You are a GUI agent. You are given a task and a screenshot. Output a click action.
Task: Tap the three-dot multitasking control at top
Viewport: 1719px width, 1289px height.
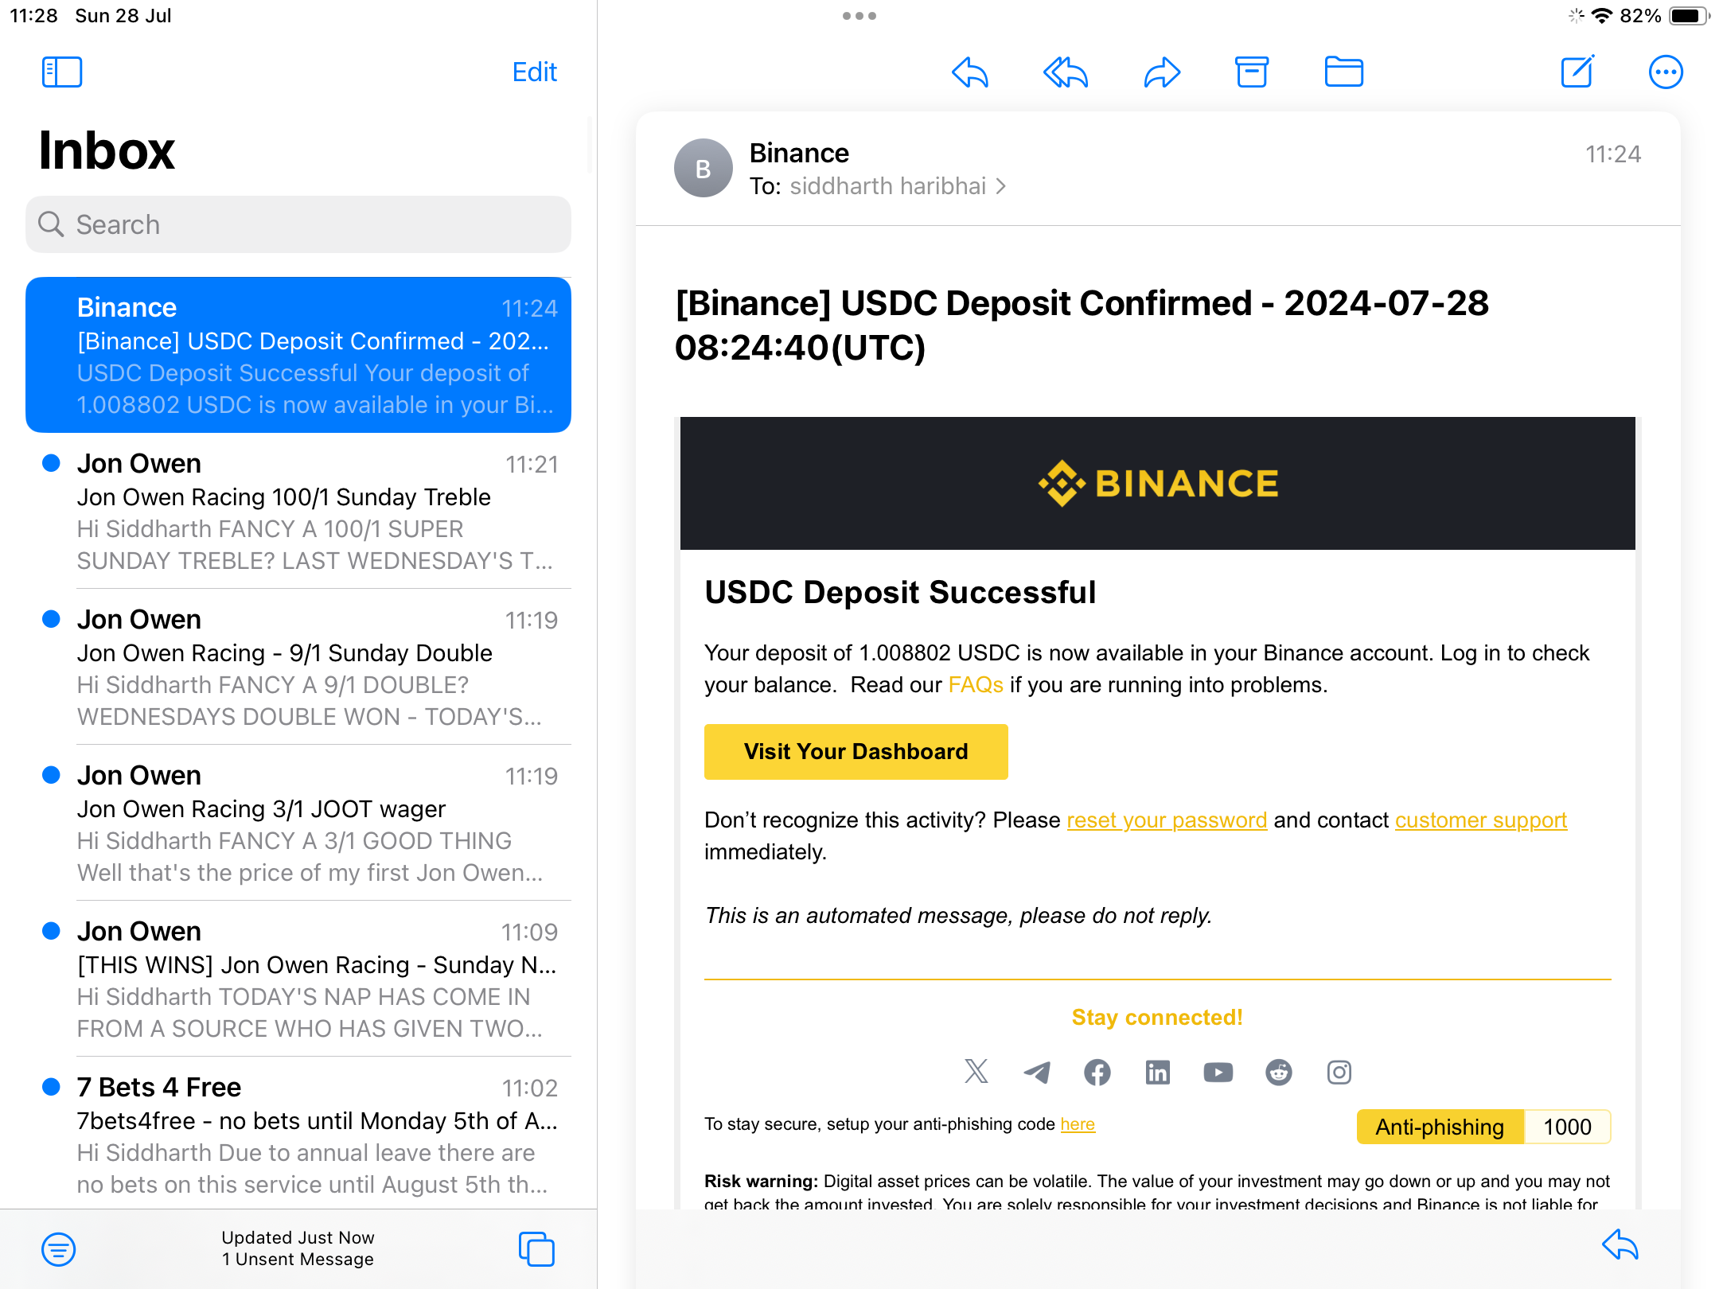tap(859, 16)
